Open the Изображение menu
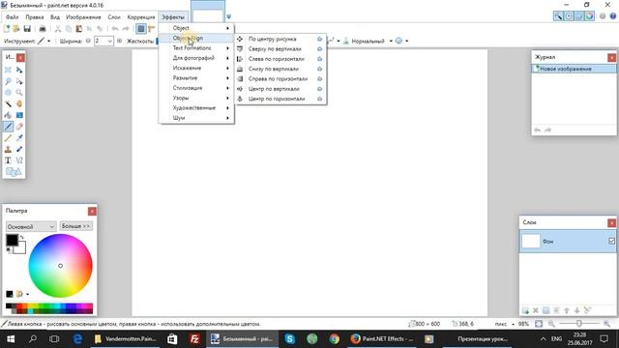The width and height of the screenshot is (619, 348). [83, 17]
